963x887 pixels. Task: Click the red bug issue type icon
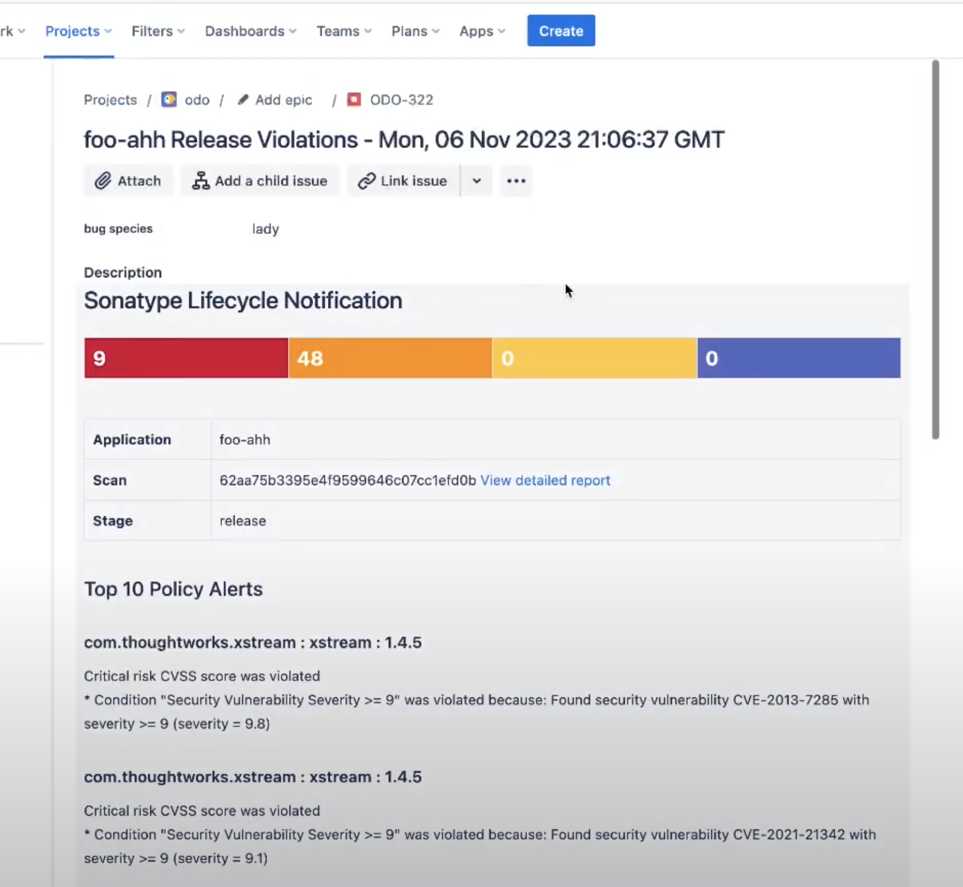point(354,99)
